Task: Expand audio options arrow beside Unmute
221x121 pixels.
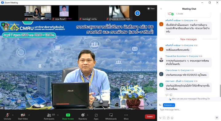Action: pyautogui.click(x=13, y=115)
